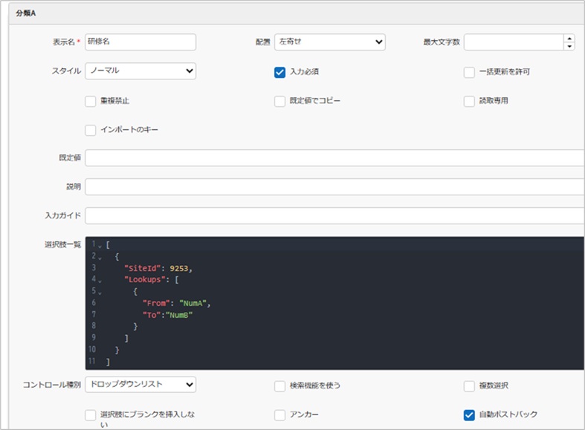Click into the 表示名 text field
The width and height of the screenshot is (585, 430).
click(140, 42)
